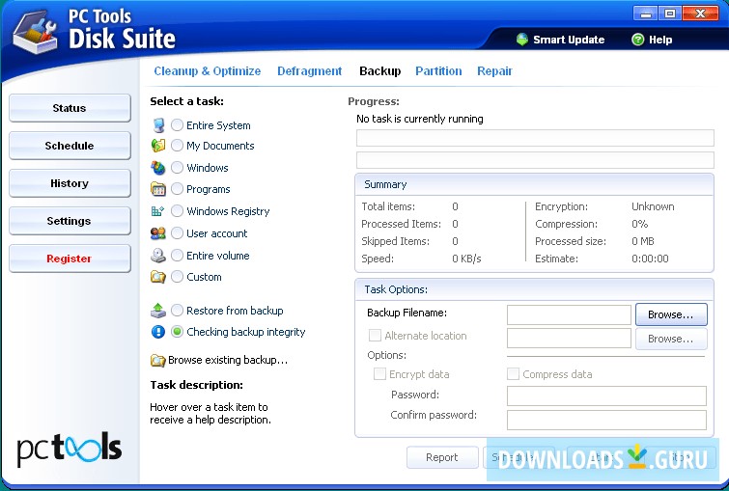Click the Disk Suite toolbox logo
Screen dimensions: 729x491
(36, 32)
